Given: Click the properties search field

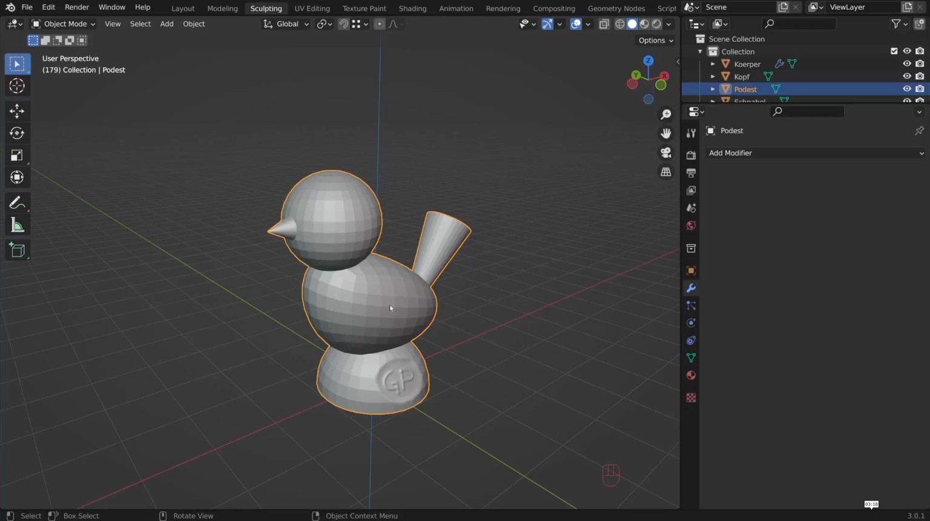Looking at the screenshot, I should (807, 112).
